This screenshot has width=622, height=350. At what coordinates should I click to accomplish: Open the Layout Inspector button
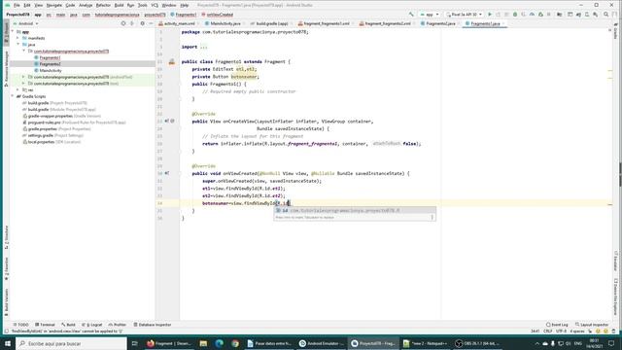pyautogui.click(x=592, y=325)
